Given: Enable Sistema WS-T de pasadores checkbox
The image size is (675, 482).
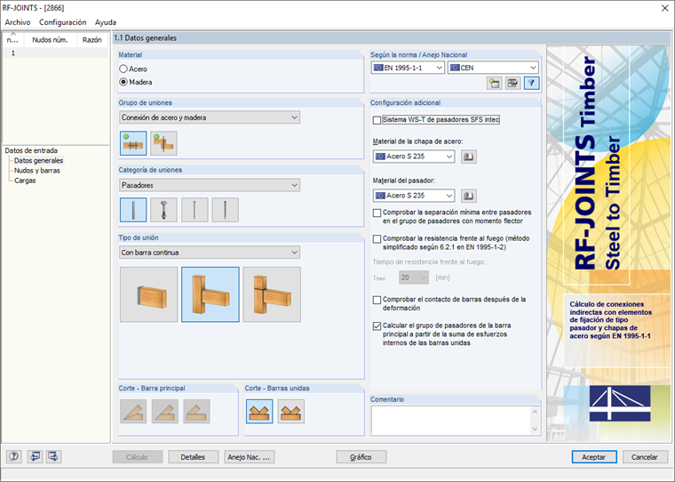Looking at the screenshot, I should tap(377, 120).
